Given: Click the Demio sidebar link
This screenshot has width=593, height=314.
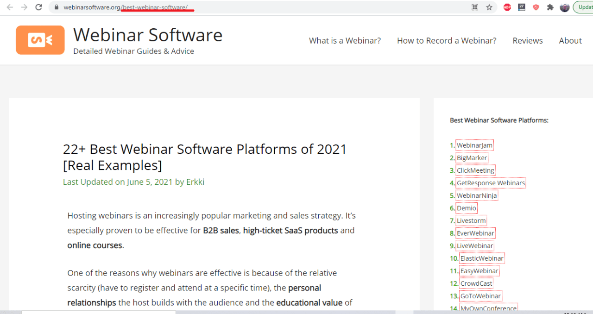Looking at the screenshot, I should click(x=467, y=208).
